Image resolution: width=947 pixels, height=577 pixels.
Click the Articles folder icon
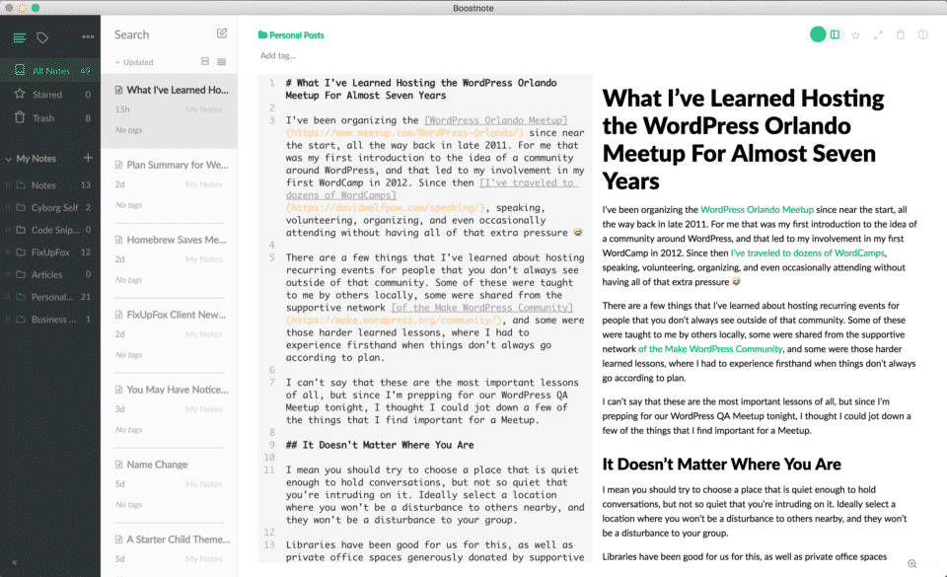[21, 274]
